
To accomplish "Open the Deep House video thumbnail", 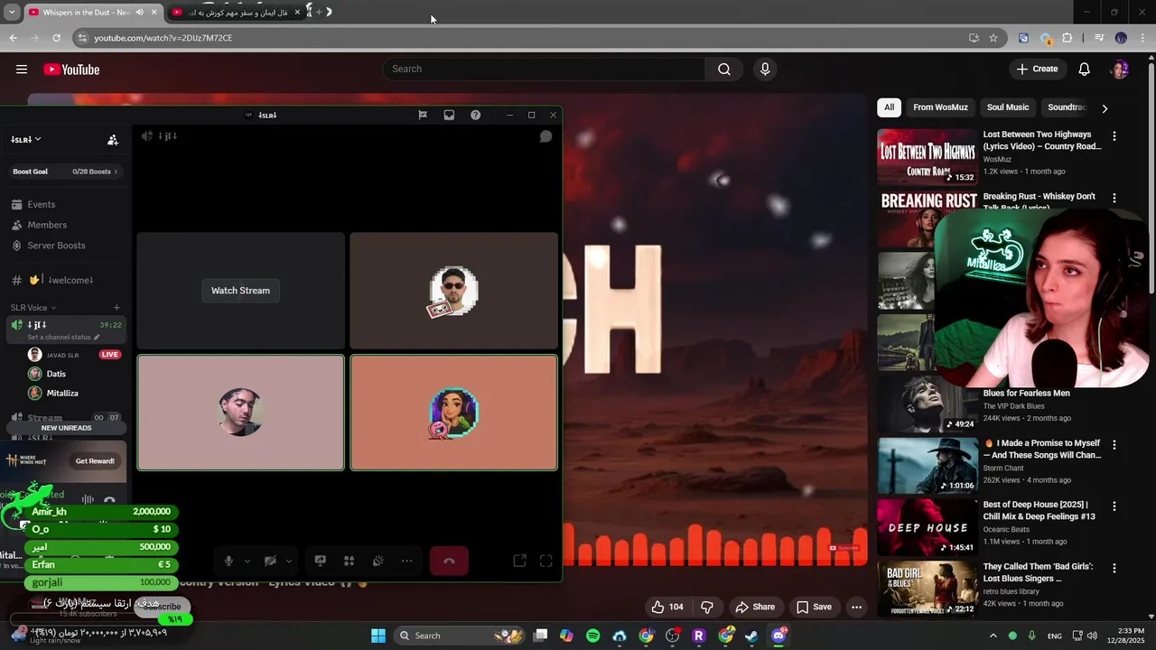I will pos(928,527).
